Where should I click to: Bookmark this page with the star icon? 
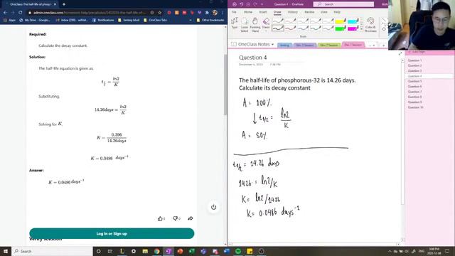[159, 13]
